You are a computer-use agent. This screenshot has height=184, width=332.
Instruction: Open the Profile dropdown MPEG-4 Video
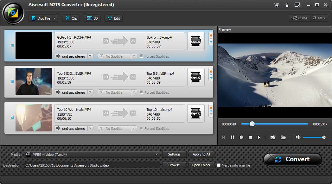coord(92,154)
